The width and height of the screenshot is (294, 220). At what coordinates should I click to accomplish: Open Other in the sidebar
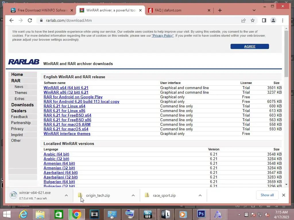click(16, 140)
